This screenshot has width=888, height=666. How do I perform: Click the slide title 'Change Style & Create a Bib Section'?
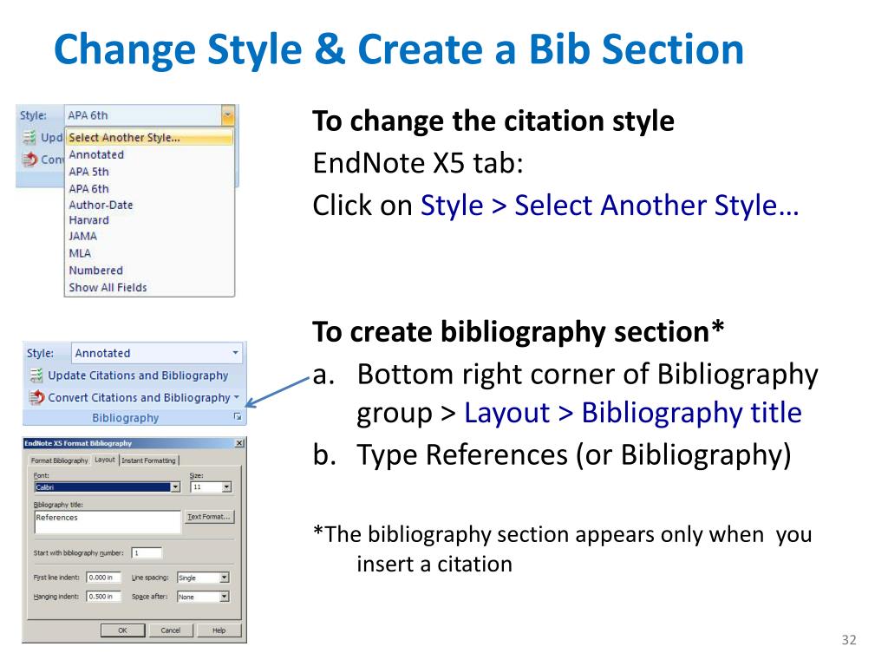pos(399,49)
